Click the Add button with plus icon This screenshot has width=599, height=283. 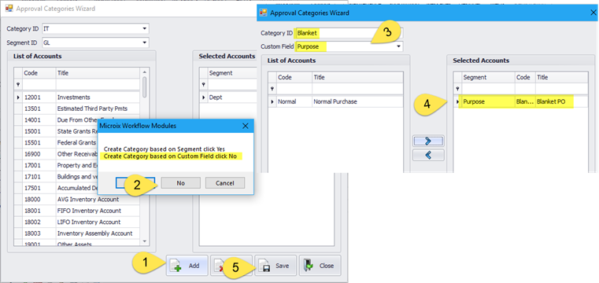187,266
